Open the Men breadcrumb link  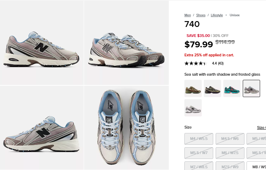tap(188, 15)
